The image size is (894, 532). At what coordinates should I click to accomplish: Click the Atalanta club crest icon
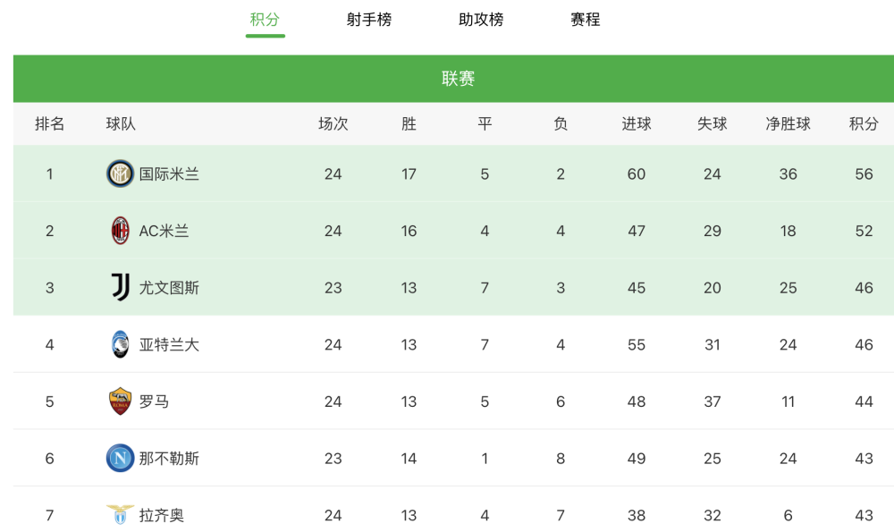[x=120, y=344]
